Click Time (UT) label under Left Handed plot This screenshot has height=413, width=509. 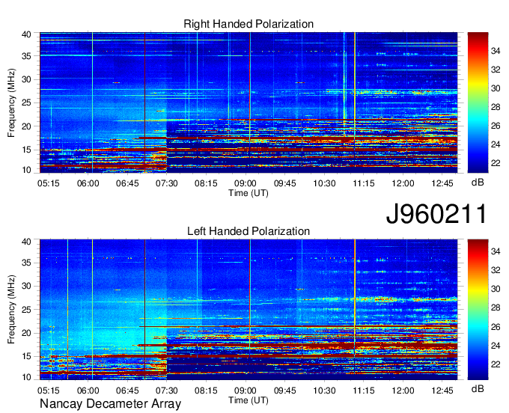pos(249,400)
